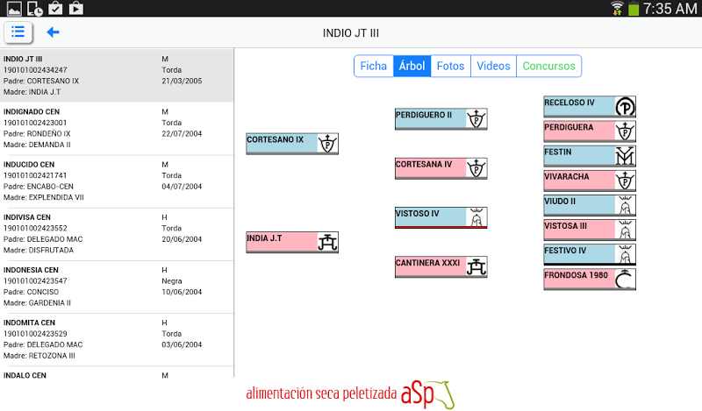The height and width of the screenshot is (411, 702).
Task: Click the brand icon beside RECELOSO IV
Action: [625, 107]
